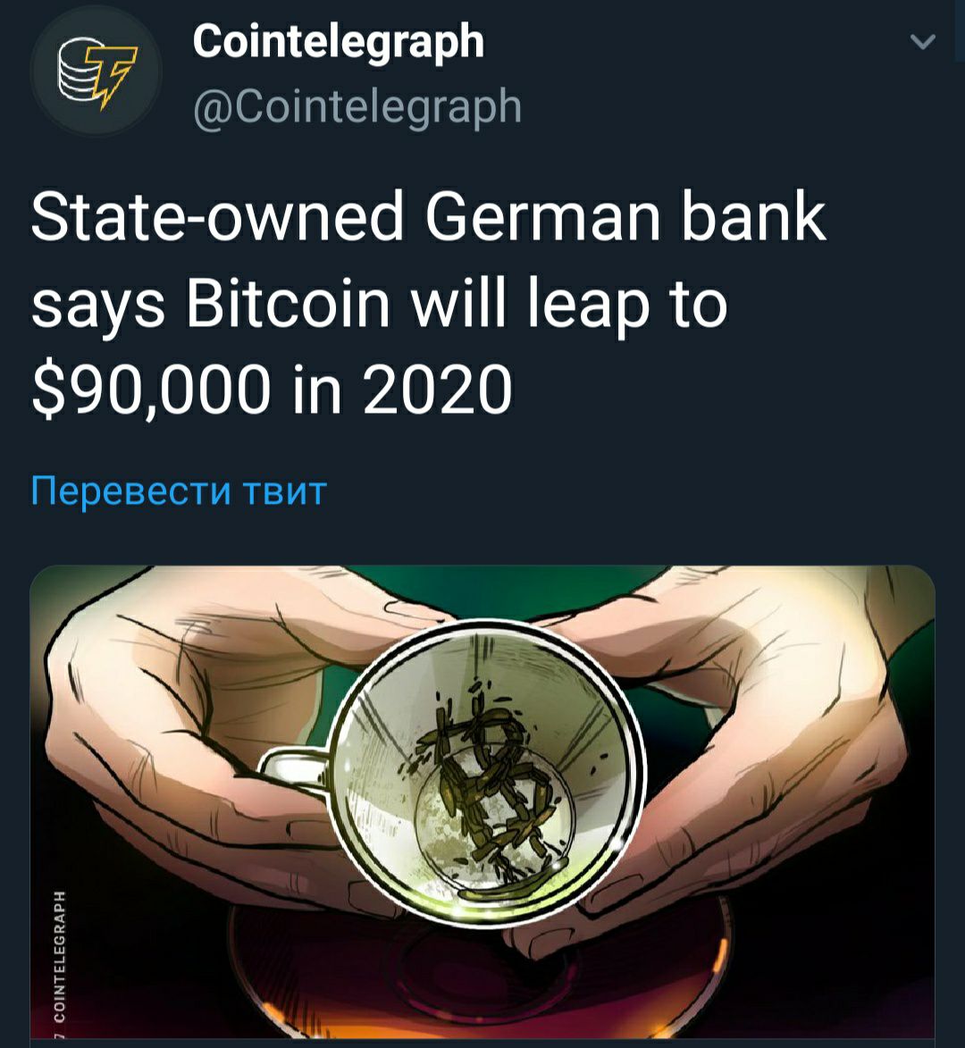Image resolution: width=965 pixels, height=1048 pixels.
Task: Visit the @Cointelegraph handle link
Action: click(357, 107)
